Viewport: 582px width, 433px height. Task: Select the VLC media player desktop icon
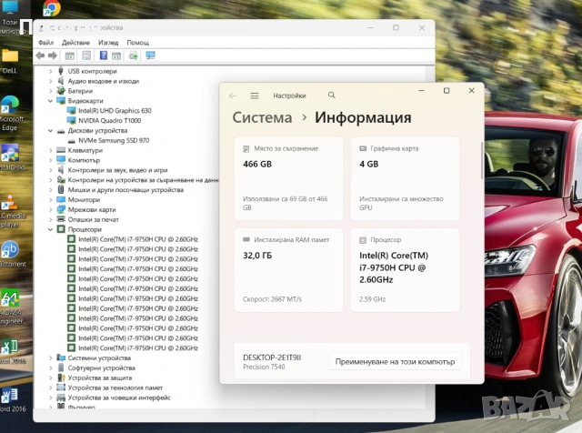tap(11, 210)
